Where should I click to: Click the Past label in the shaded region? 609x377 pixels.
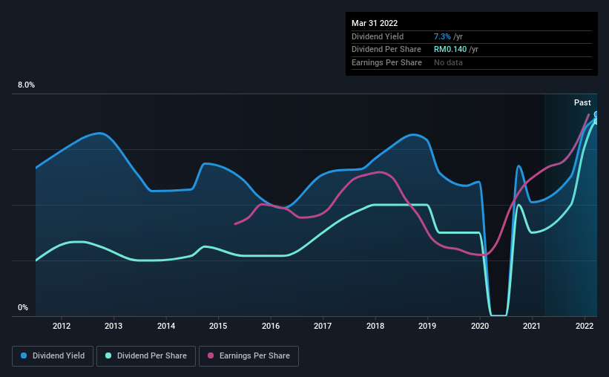582,102
